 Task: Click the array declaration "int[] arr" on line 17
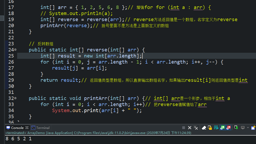pyautogui.click(x=54, y=7)
